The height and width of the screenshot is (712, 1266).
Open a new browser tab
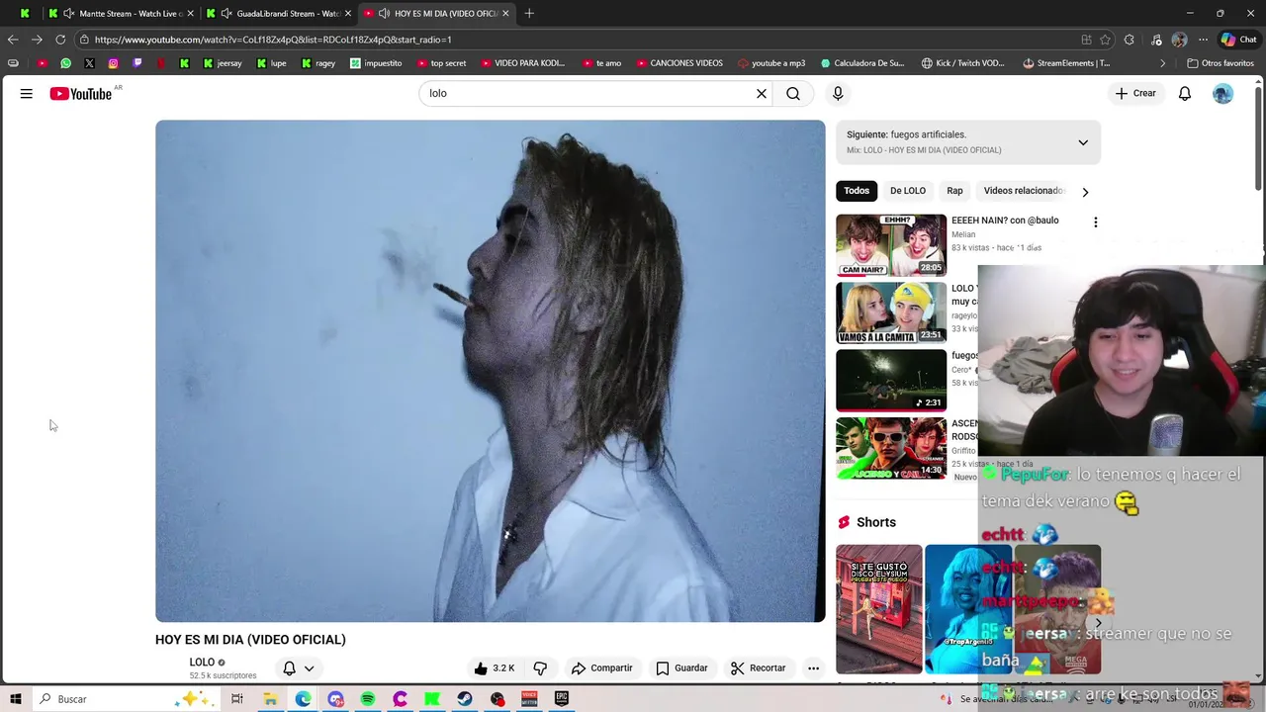point(529,13)
